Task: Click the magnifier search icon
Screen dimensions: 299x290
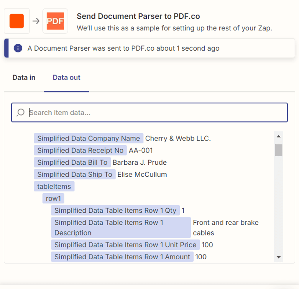Action: 21,113
